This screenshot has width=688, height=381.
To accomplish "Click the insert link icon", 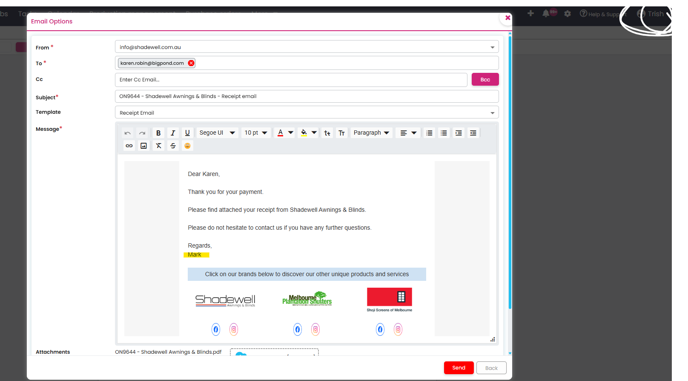I will pos(129,146).
